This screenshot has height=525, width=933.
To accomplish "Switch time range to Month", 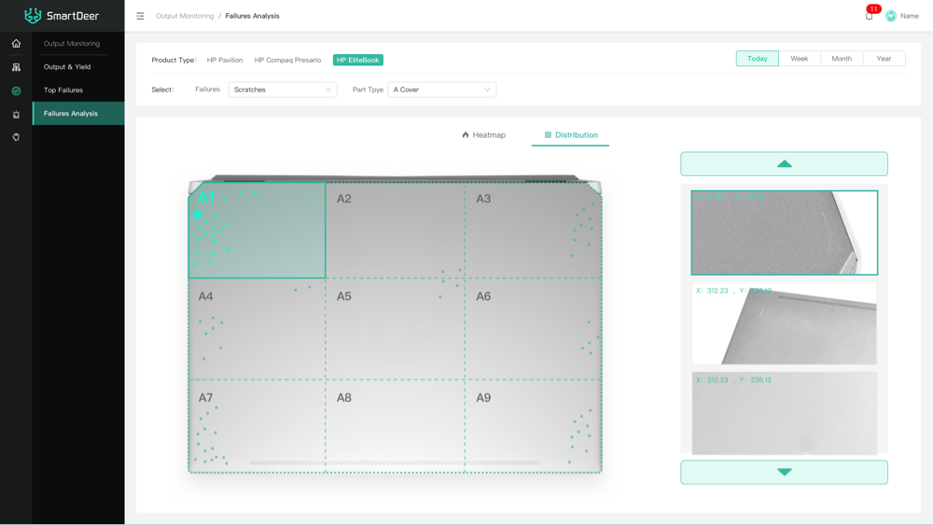I will pos(842,59).
